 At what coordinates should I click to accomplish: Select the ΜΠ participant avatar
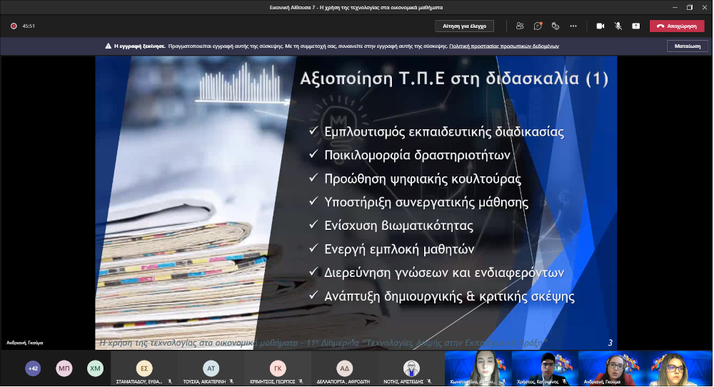[64, 368]
